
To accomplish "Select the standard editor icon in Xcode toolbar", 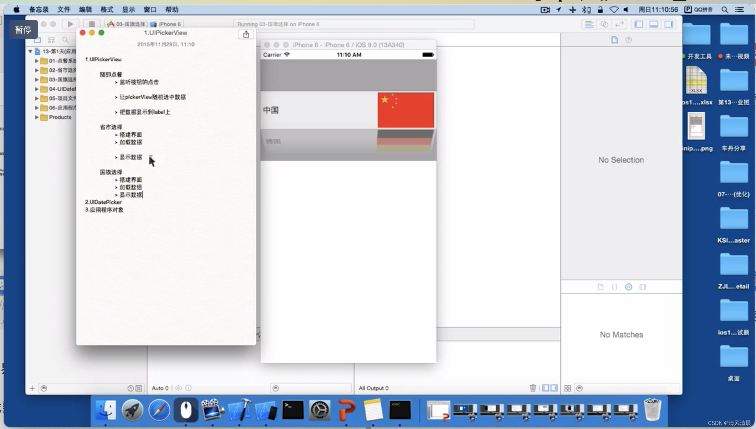I will pyautogui.click(x=589, y=24).
